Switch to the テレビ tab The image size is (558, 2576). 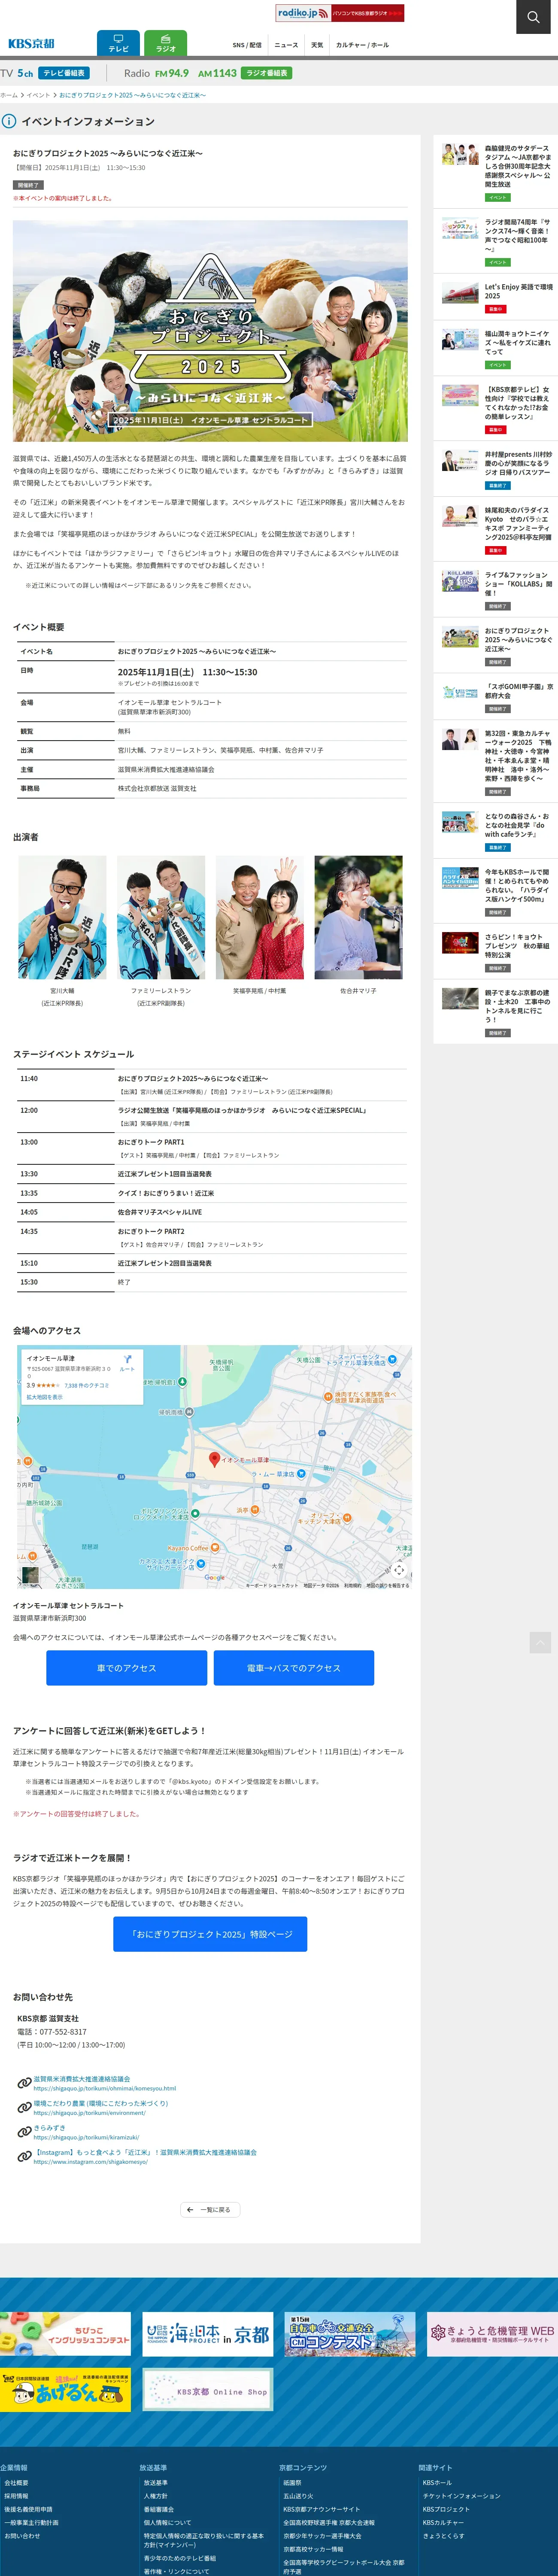tap(118, 44)
